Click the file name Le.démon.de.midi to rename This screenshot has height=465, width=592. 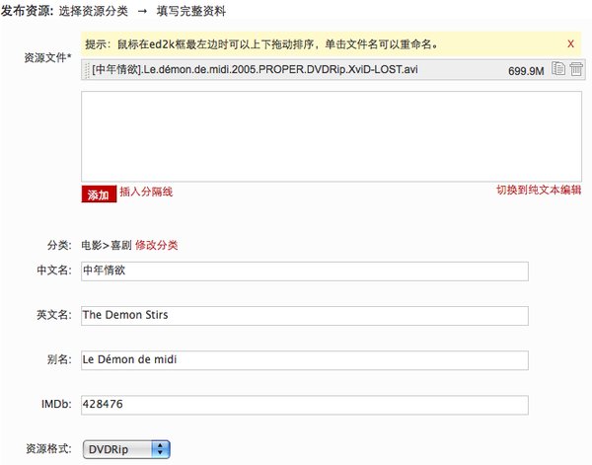click(255, 69)
